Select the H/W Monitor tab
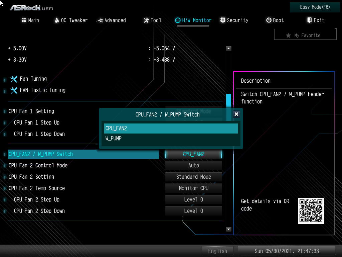342x257 pixels. [193, 20]
